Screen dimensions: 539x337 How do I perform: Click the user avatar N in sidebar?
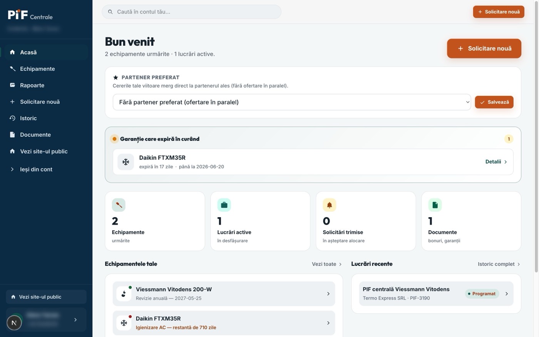(14, 323)
